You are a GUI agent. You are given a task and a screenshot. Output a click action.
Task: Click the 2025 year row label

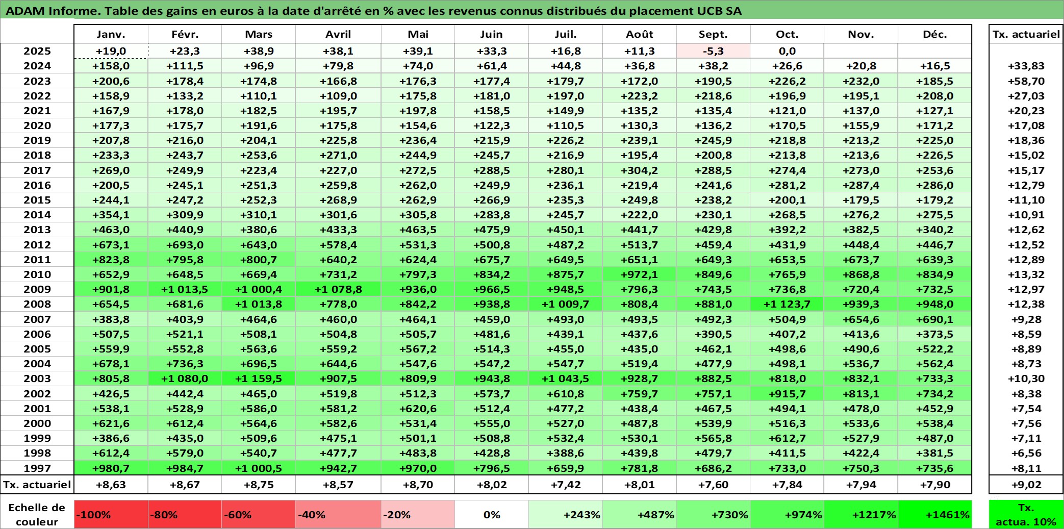[37, 51]
